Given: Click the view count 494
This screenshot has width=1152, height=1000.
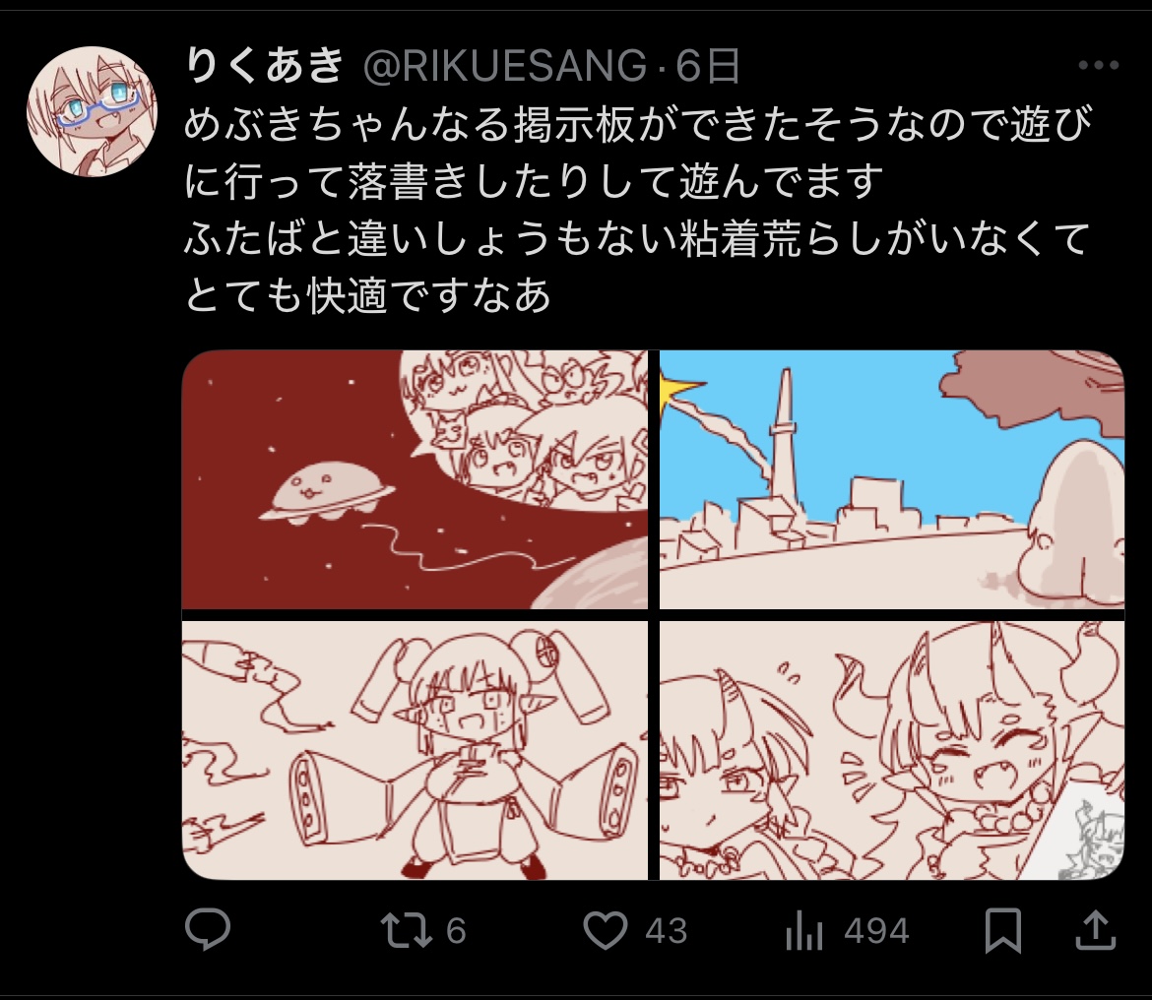Looking at the screenshot, I should pos(876,931).
